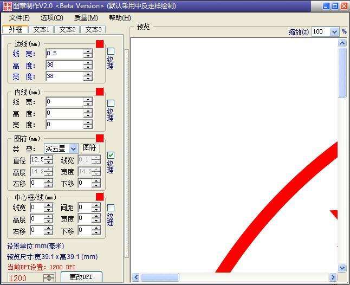Increase 内线 线宽 with up spinner
This screenshot has height=285, width=350.
click(x=88, y=99)
